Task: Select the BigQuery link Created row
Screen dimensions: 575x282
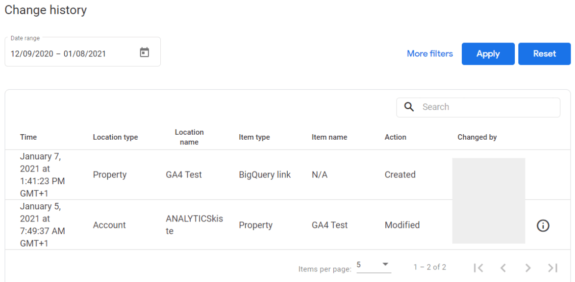Action: pyautogui.click(x=264, y=175)
